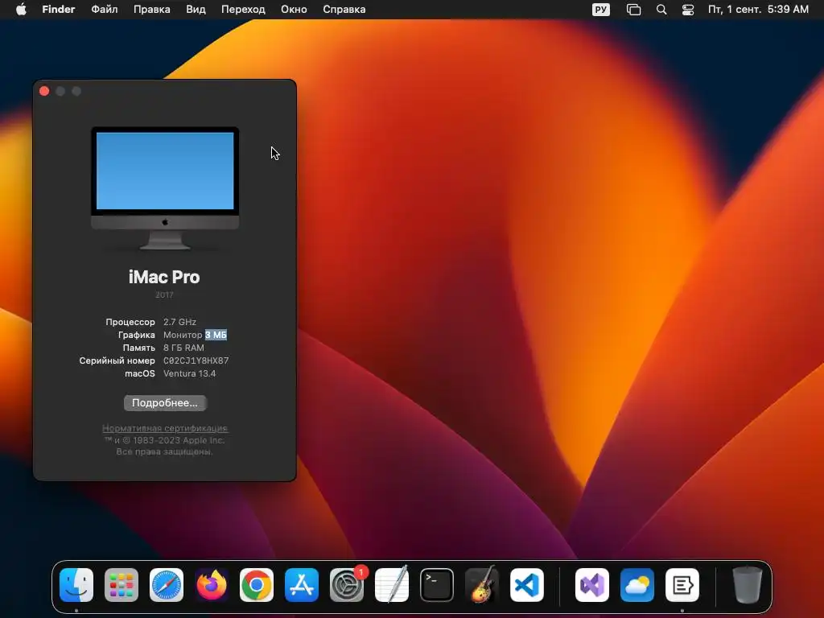
Task: Click the date and time in menu bar
Action: pos(758,10)
